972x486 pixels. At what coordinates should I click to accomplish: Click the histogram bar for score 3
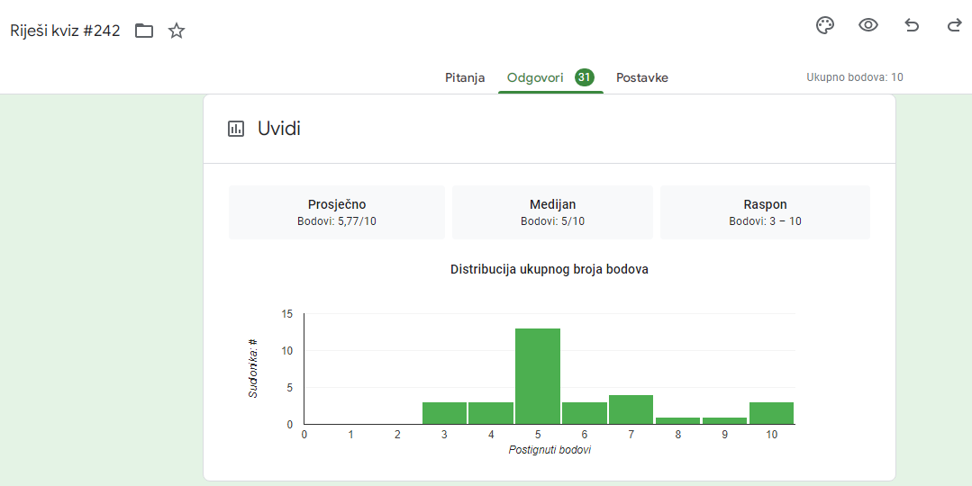[444, 413]
